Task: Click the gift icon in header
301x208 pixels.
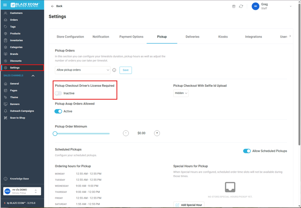Action: pyautogui.click(x=234, y=6)
